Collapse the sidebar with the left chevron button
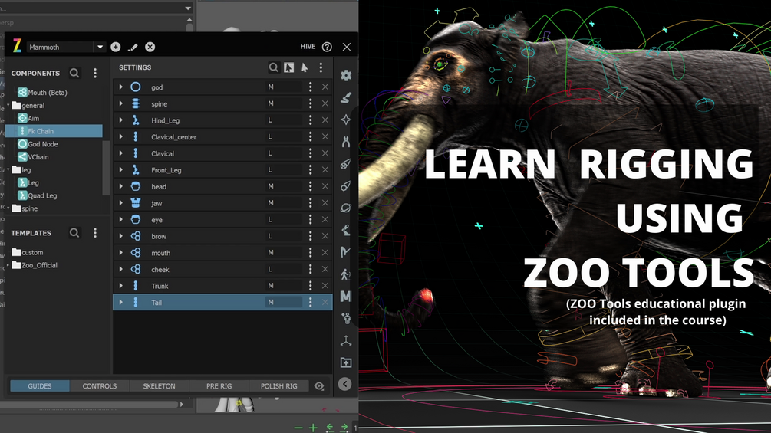Image resolution: width=771 pixels, height=433 pixels. pyautogui.click(x=345, y=384)
